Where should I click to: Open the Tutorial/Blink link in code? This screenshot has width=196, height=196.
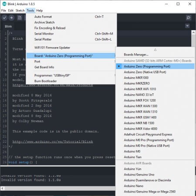[53, 141]
